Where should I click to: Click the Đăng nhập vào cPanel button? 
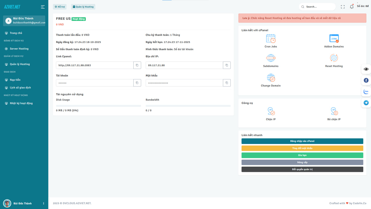302,141
